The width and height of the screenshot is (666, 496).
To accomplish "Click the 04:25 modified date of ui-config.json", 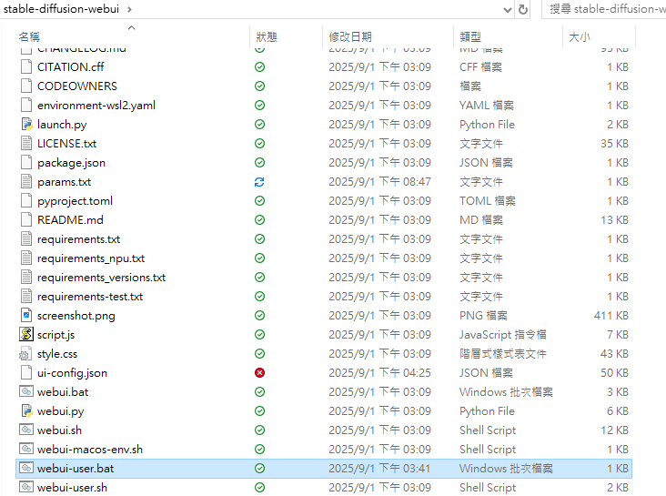I will (379, 373).
